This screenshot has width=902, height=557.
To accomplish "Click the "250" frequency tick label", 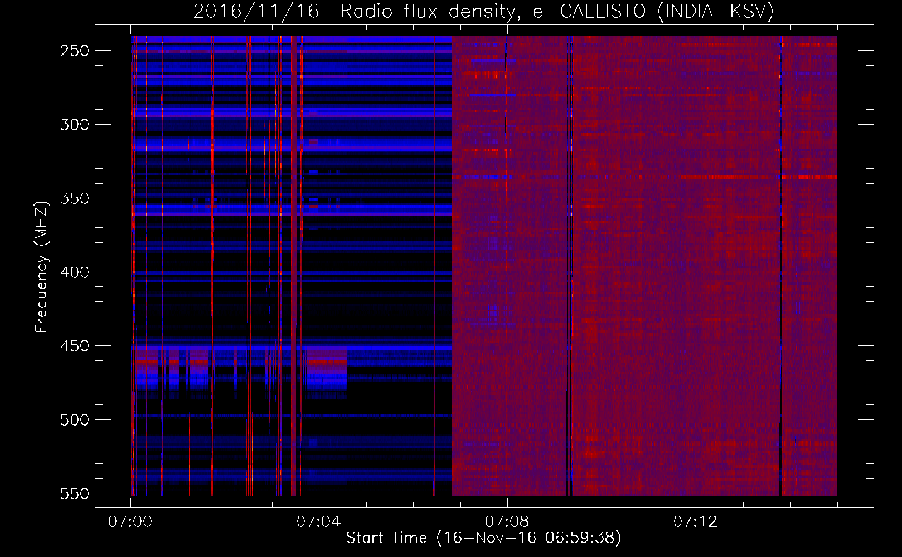I will [x=75, y=51].
